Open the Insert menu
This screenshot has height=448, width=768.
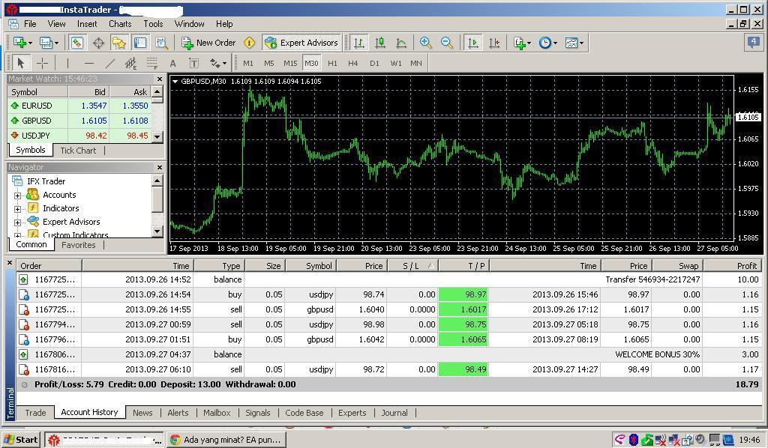click(x=87, y=23)
